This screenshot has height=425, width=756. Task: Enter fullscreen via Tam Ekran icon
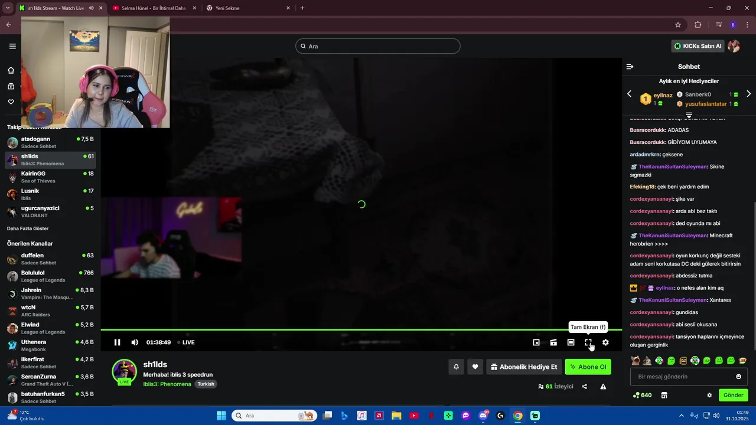(x=588, y=342)
